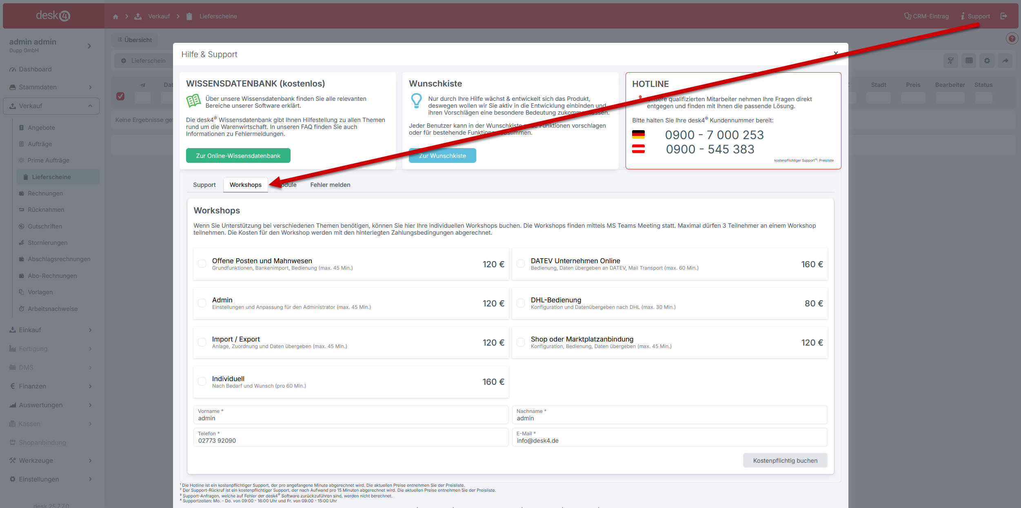Image resolution: width=1021 pixels, height=508 pixels.
Task: Select the DHL-Bedienung workshop option
Action: click(521, 303)
